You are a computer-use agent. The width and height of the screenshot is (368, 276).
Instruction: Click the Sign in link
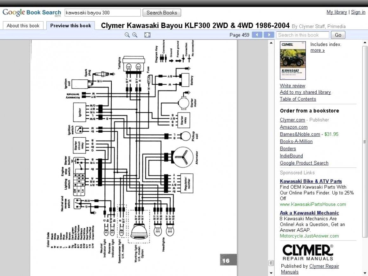coord(358,12)
